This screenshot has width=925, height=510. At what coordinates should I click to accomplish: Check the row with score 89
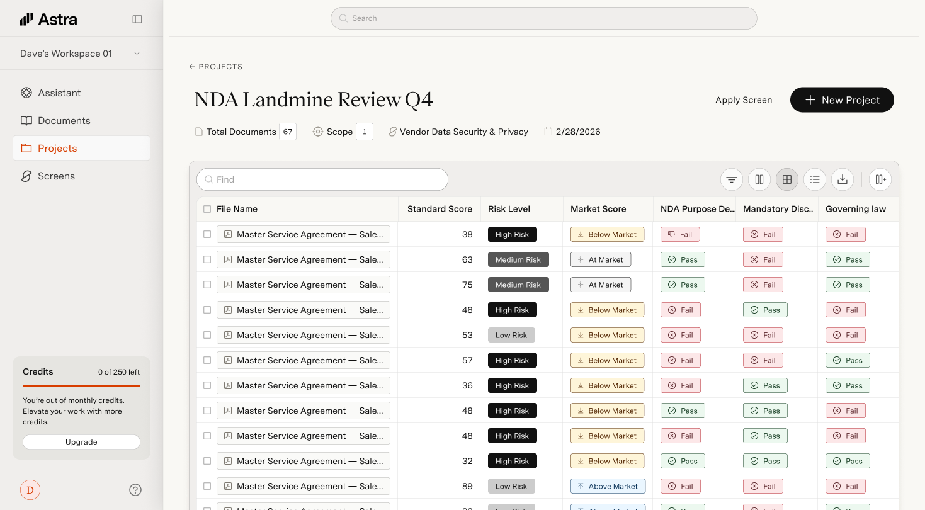pyautogui.click(x=207, y=486)
